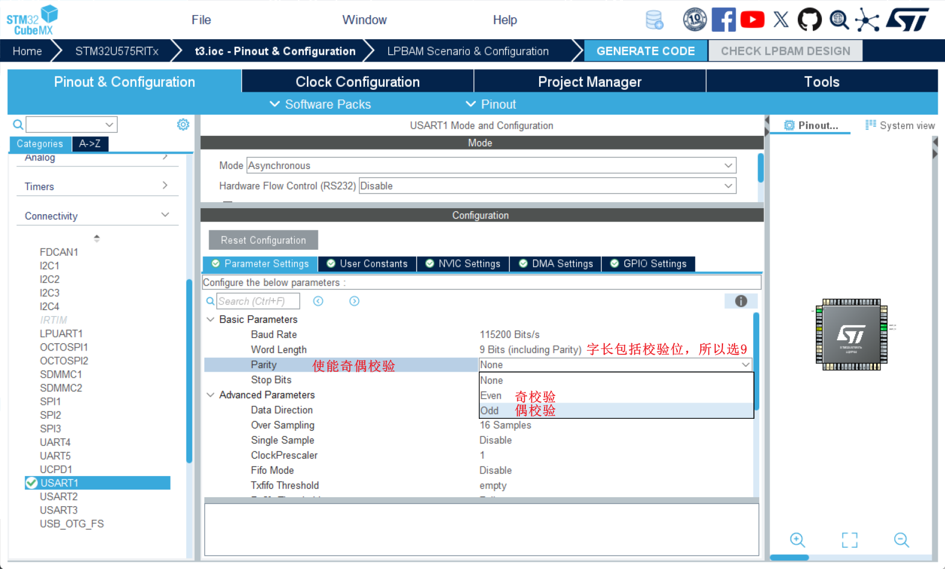
Task: Click the pinout view horizontal scrollbar
Action: (x=789, y=558)
